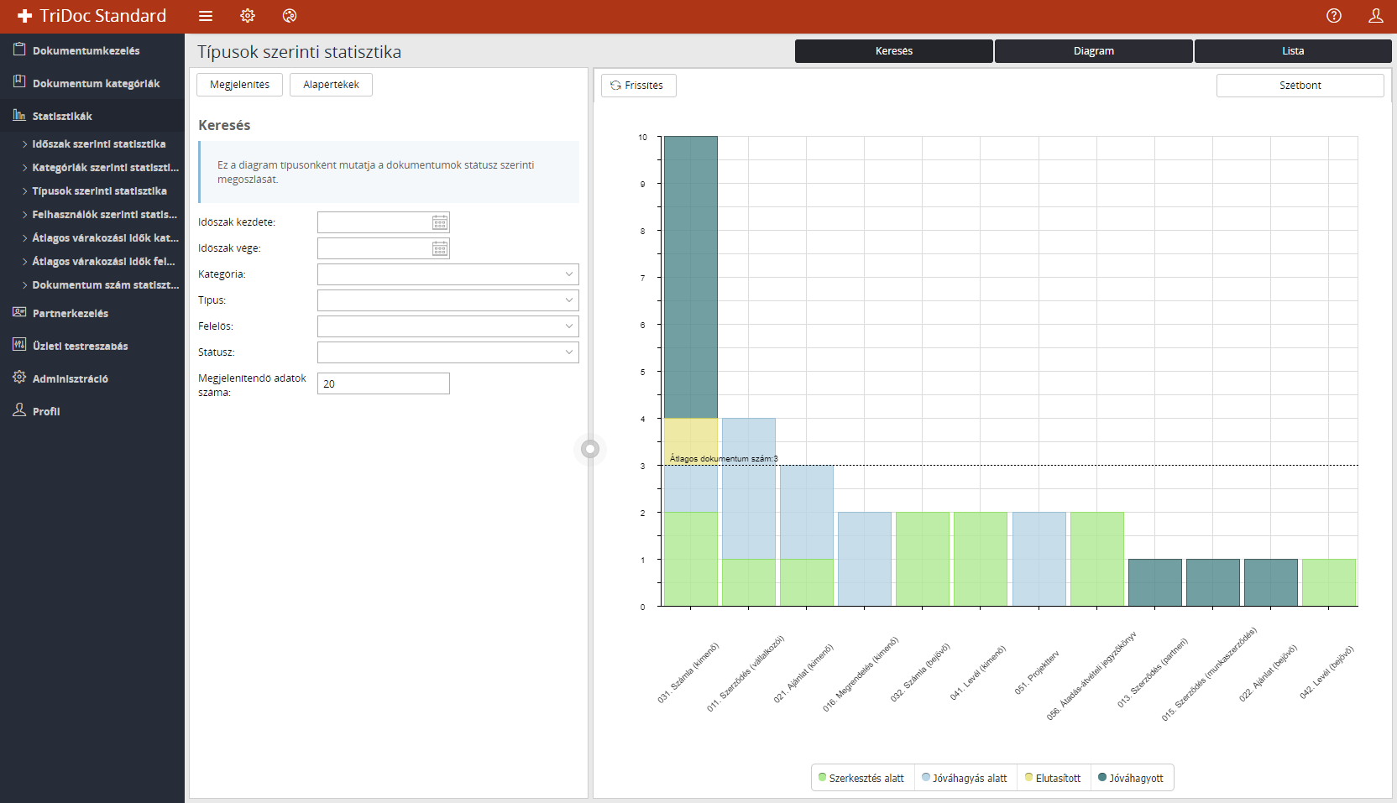This screenshot has width=1397, height=803.
Task: Click the tall Jóváhagyott bar for 031. Számla
Action: [x=691, y=277]
